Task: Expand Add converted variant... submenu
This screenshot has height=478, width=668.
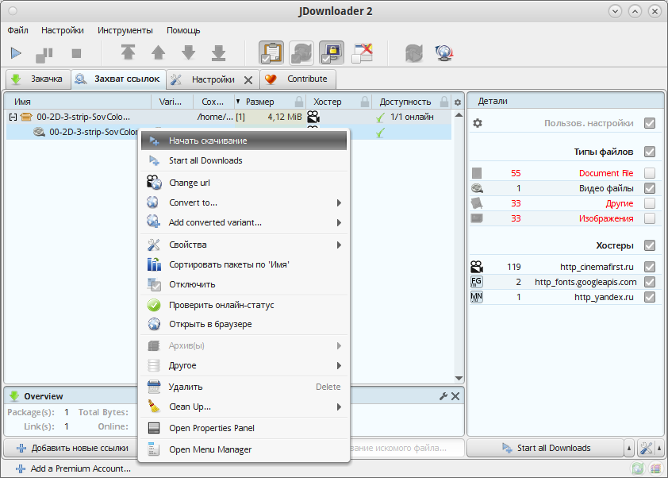Action: [244, 222]
